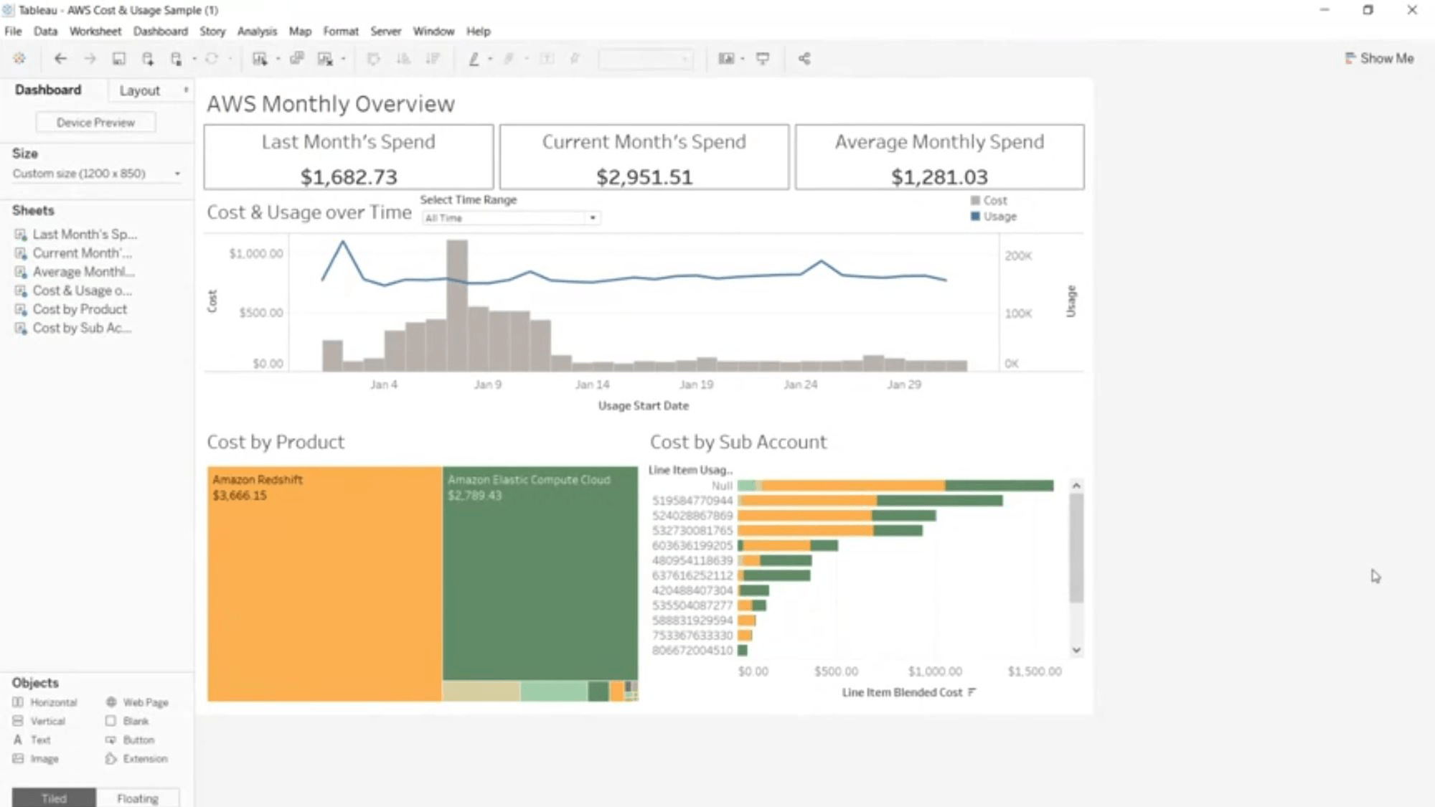Click the Extension object
The image size is (1435, 807).
click(136, 758)
